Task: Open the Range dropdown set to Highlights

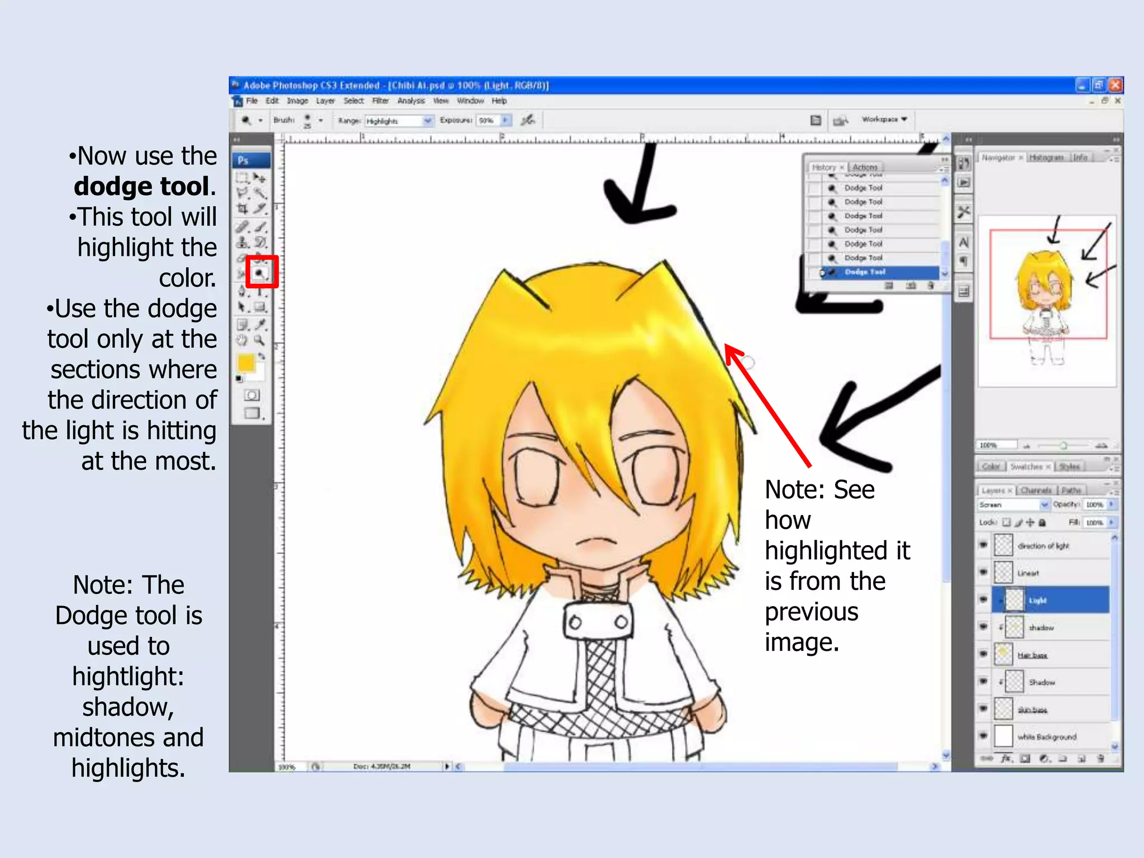Action: click(399, 121)
